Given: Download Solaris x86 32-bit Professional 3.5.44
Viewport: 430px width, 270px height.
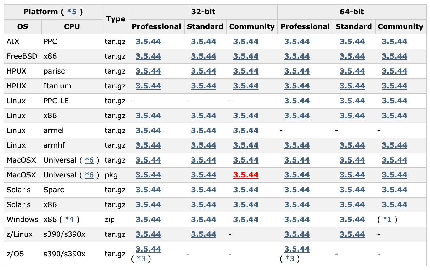Looking at the screenshot, I should (148, 205).
